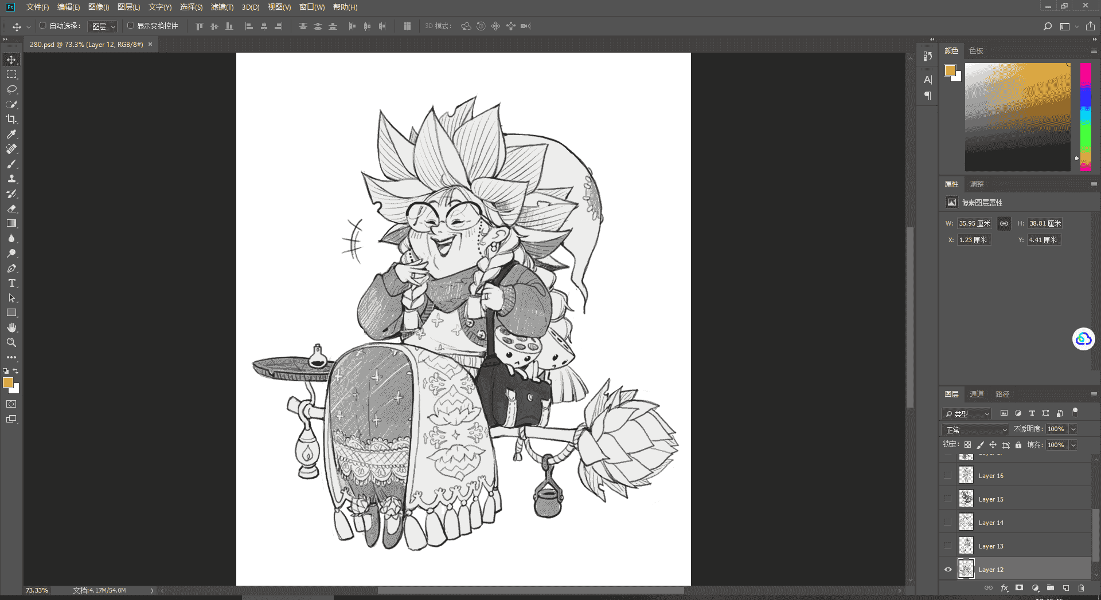Switch to the 色板 (Swatches) tab
Viewport: 1101px width, 600px height.
click(976, 50)
